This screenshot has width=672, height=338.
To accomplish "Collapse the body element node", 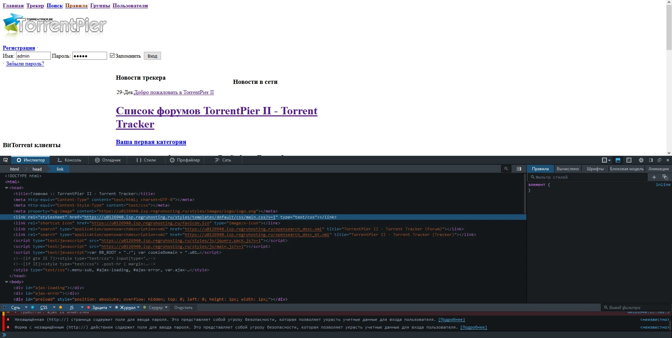I will point(6,282).
